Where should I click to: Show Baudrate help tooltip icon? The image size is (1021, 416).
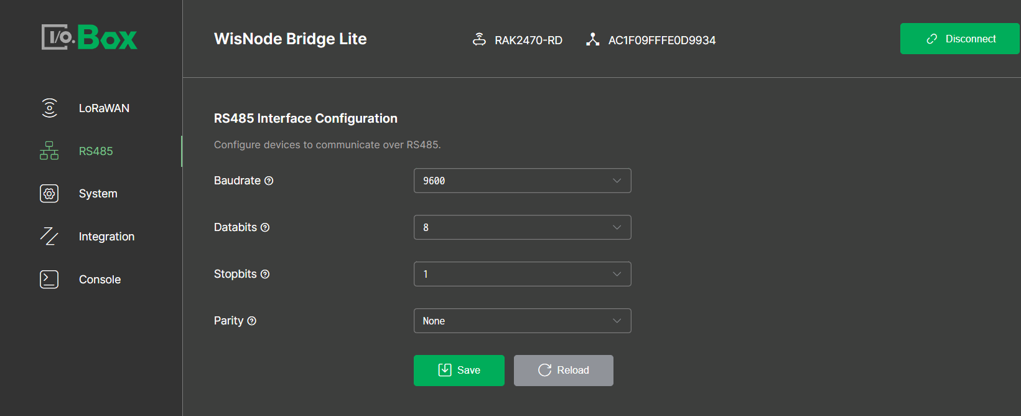click(x=269, y=181)
